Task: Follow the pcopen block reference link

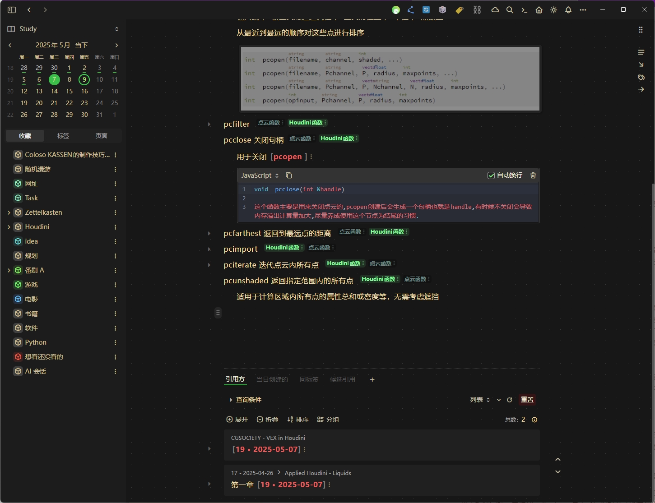Action: (x=288, y=157)
